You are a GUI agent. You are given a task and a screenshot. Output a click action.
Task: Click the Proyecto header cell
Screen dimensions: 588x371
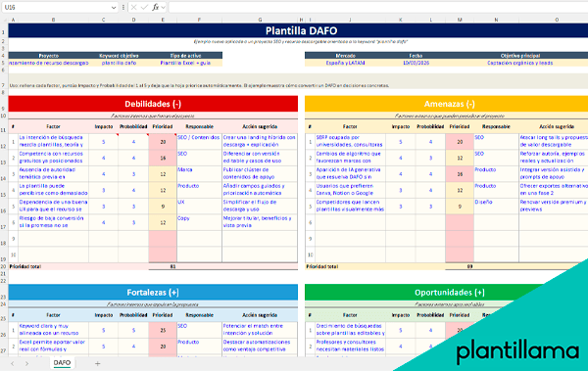click(x=48, y=56)
